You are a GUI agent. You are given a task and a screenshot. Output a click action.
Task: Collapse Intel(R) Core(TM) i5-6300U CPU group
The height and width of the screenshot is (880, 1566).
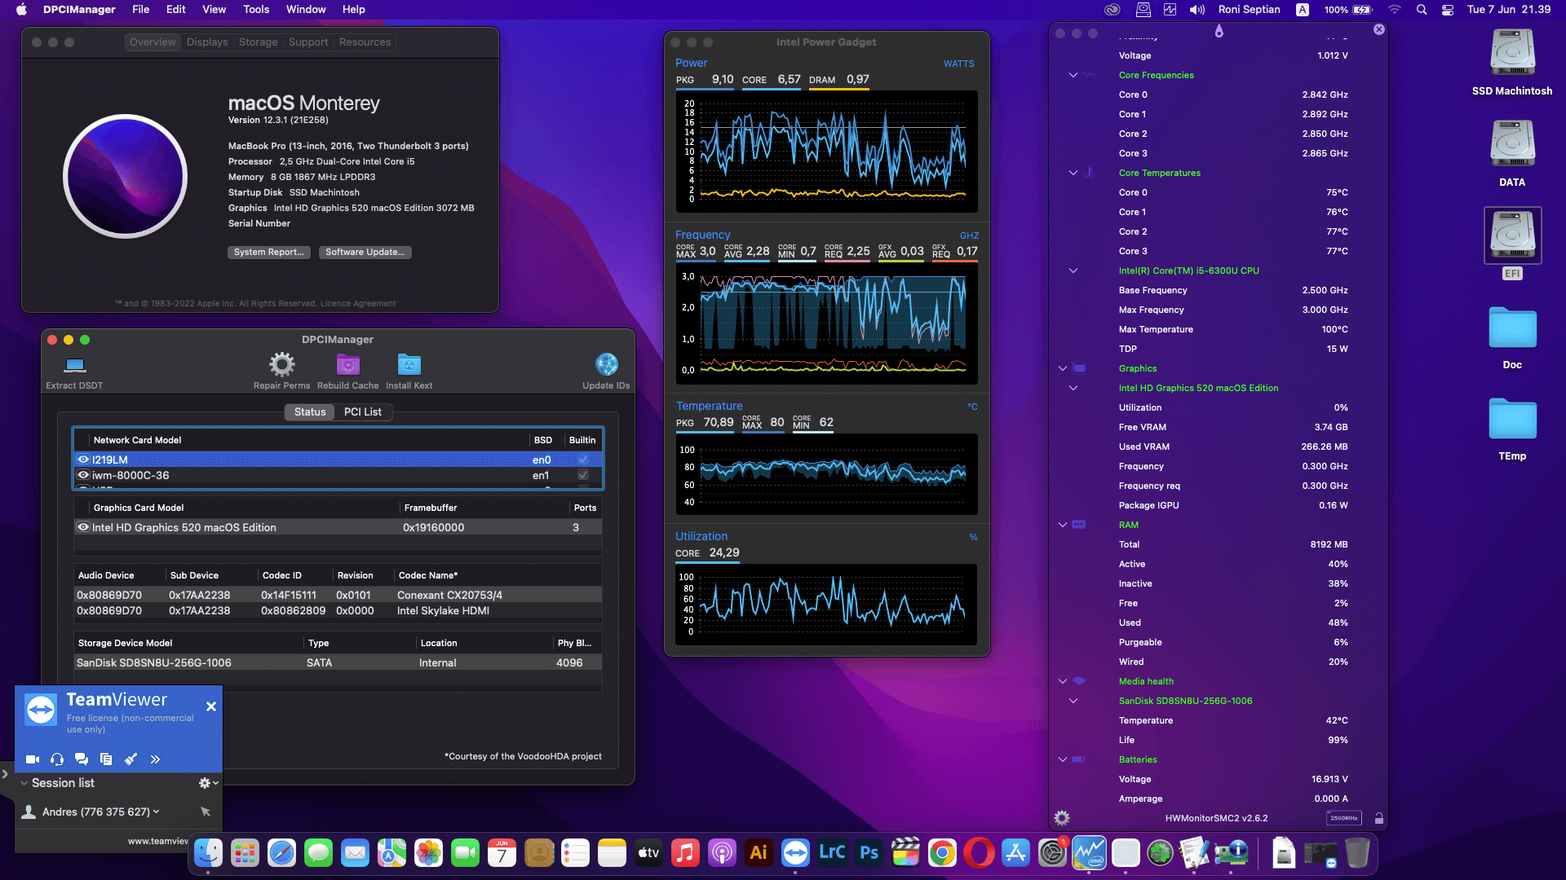tap(1073, 271)
